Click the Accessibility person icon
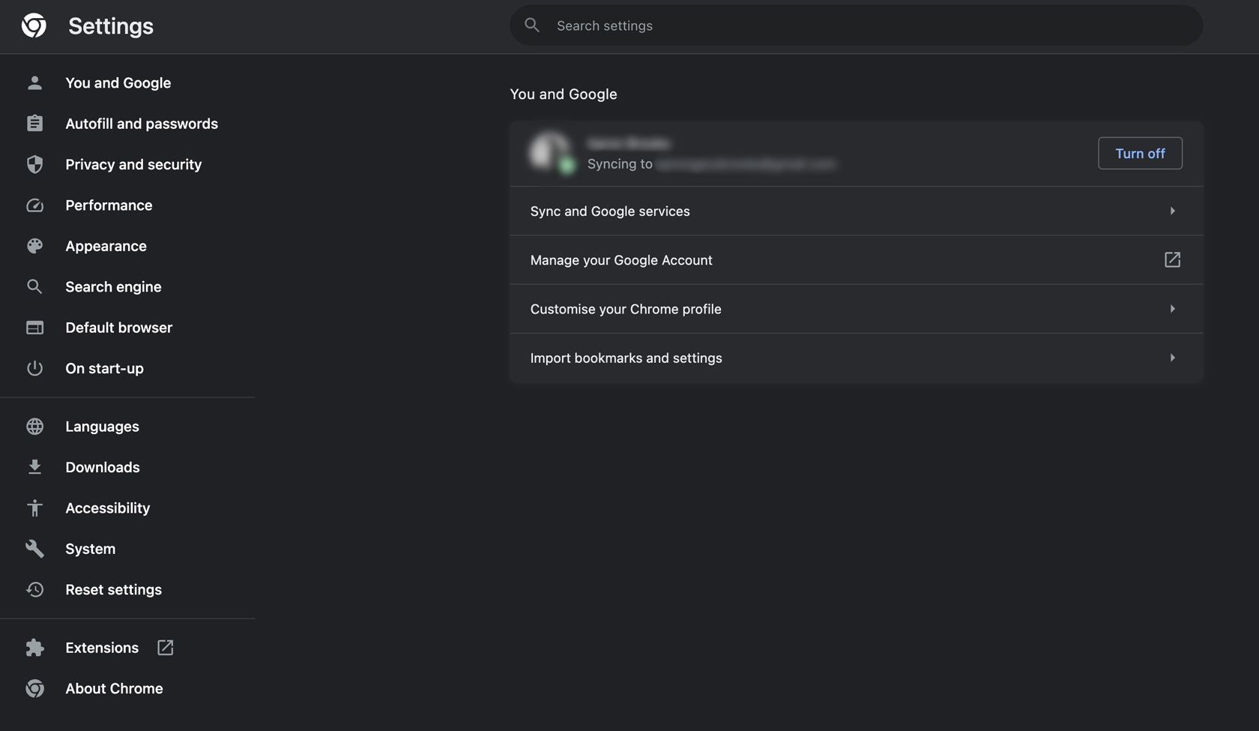Image resolution: width=1259 pixels, height=731 pixels. tap(34, 508)
